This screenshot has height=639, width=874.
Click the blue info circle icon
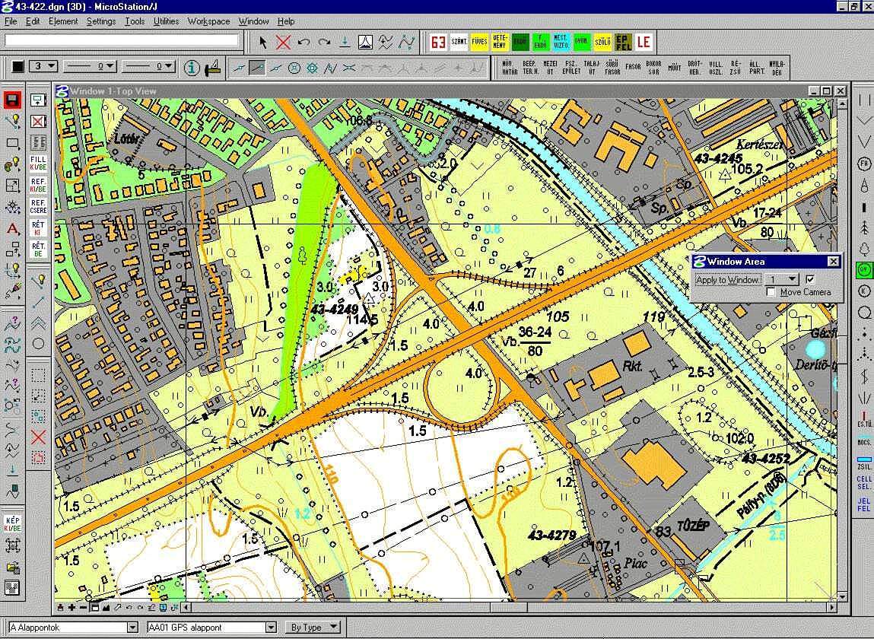point(192,68)
